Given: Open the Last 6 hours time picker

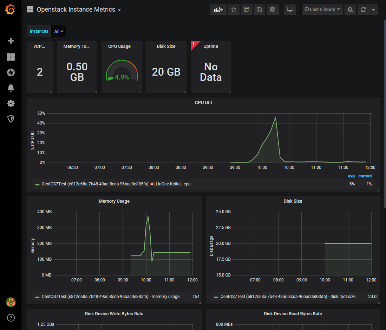Looking at the screenshot, I should (x=322, y=9).
